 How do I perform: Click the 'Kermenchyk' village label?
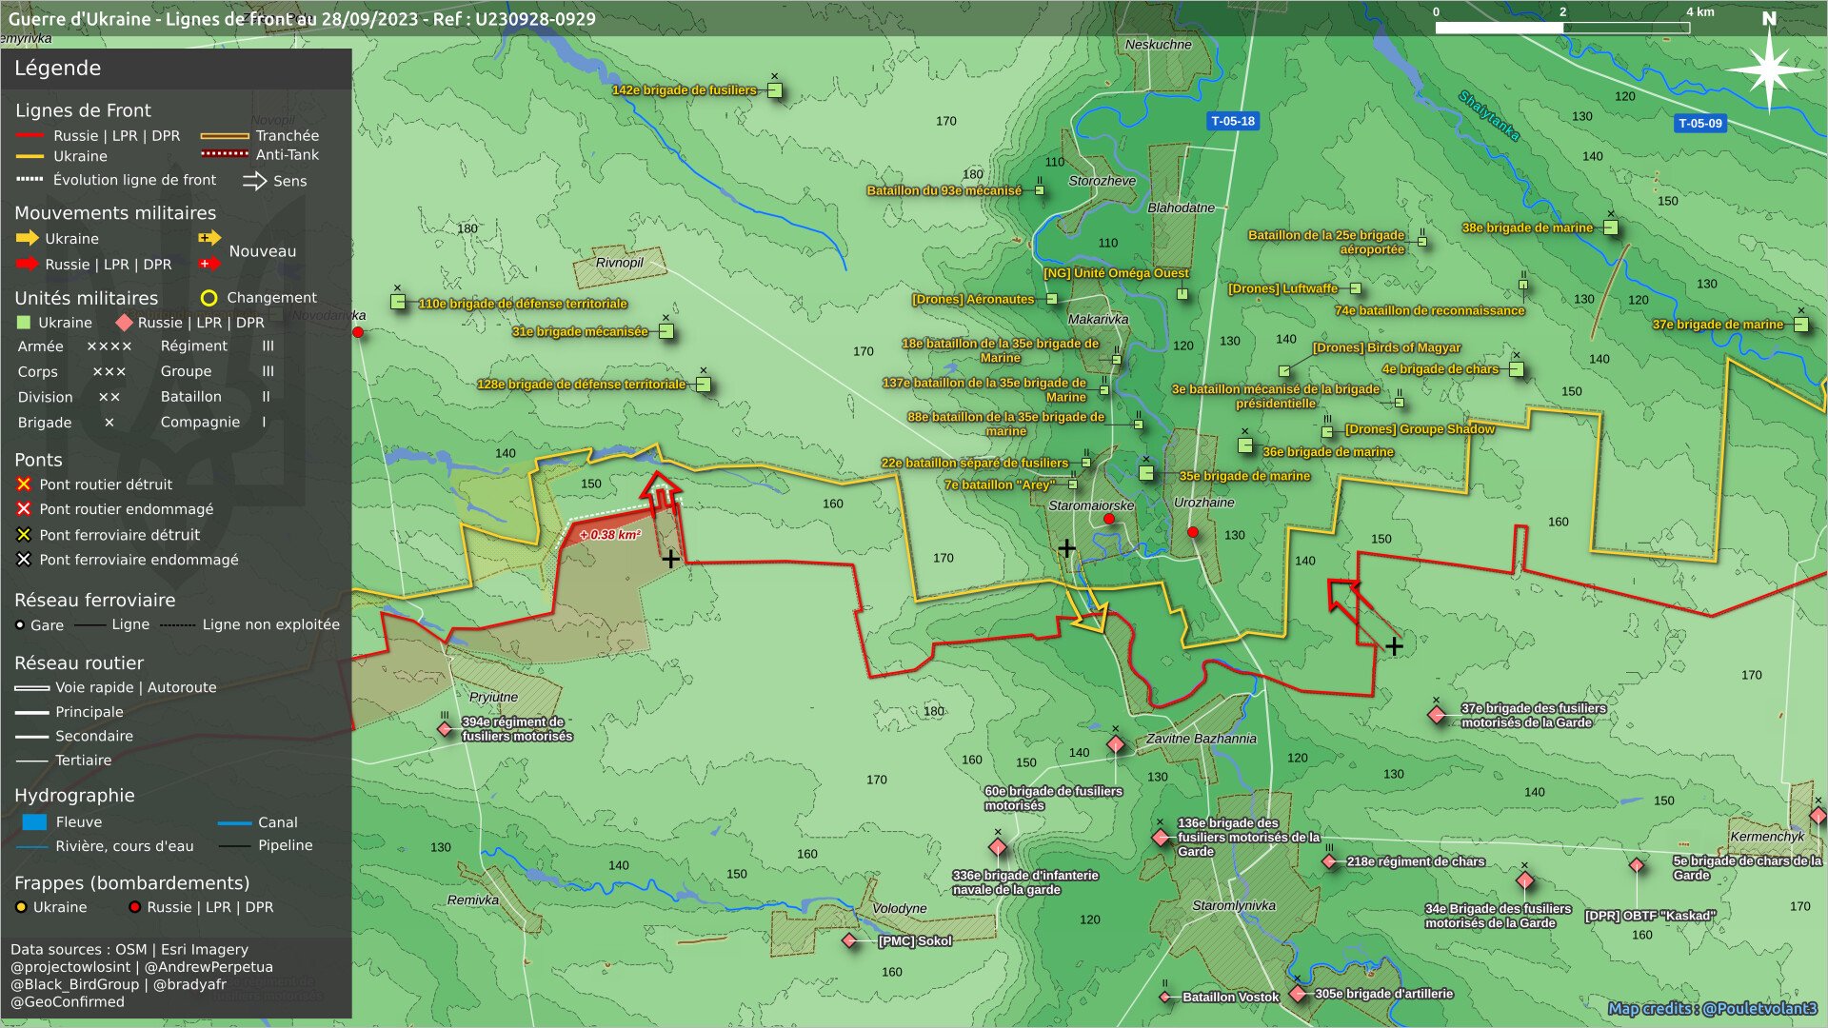coord(1767,837)
